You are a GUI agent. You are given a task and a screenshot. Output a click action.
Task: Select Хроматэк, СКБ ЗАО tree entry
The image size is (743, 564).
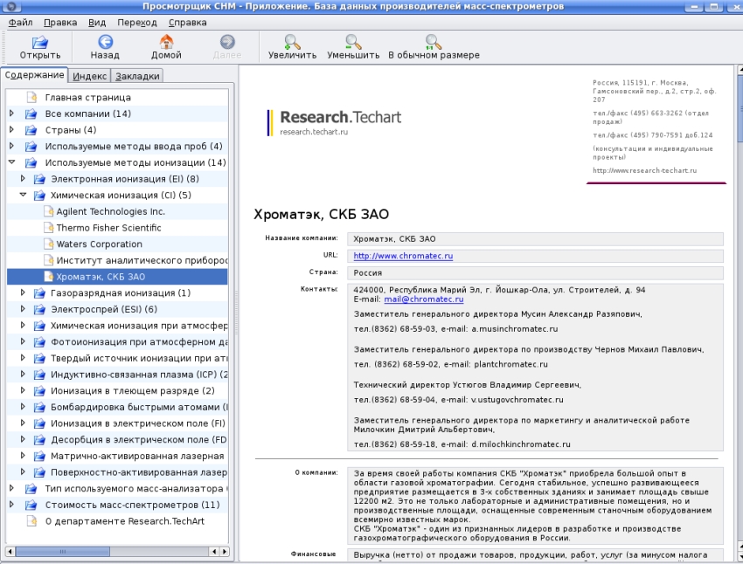(x=101, y=277)
